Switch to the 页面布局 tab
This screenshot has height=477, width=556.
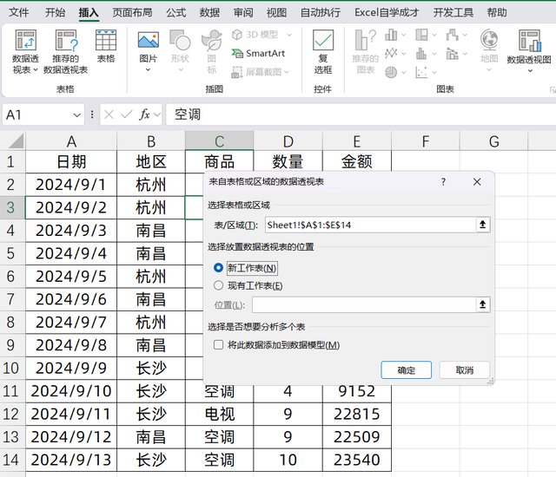click(x=132, y=13)
